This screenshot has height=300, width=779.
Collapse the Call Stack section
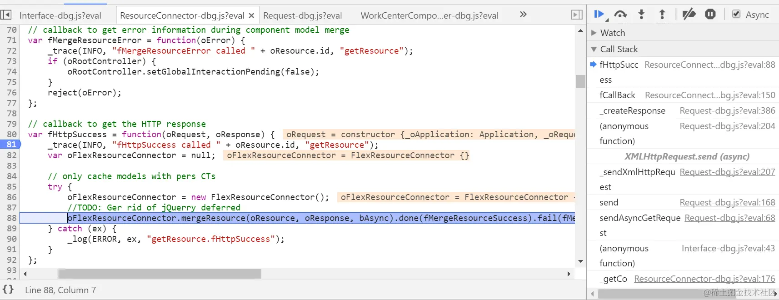pyautogui.click(x=594, y=49)
